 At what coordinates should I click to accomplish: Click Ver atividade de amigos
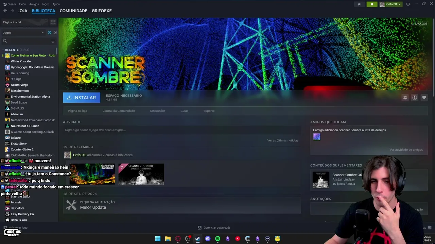[406, 149]
